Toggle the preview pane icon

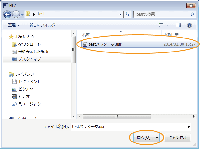pos(178,25)
